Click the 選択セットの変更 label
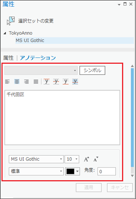Viewport: 136px width, 199px height. 36,21
